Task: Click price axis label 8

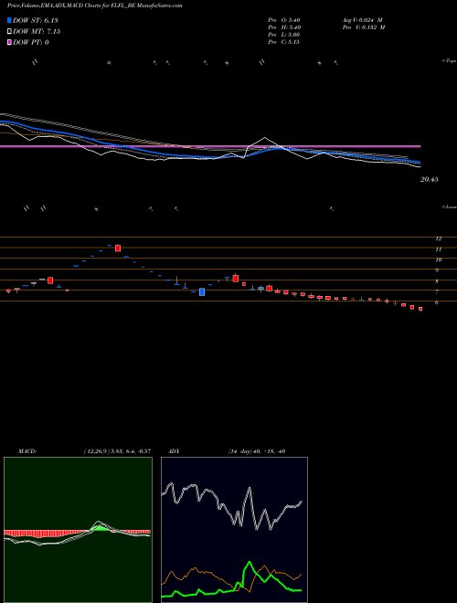Action: (x=437, y=281)
